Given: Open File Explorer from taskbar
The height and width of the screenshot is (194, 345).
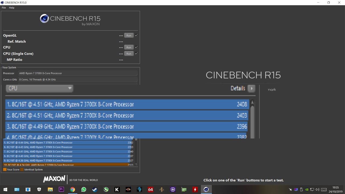Looking at the screenshot, I should tap(50, 189).
